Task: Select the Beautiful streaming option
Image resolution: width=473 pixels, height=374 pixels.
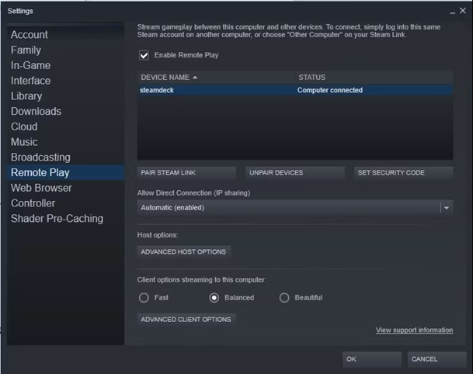Action: pos(284,298)
